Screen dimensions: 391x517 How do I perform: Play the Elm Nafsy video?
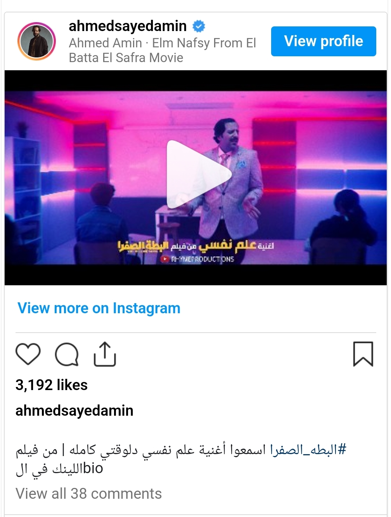pyautogui.click(x=199, y=174)
